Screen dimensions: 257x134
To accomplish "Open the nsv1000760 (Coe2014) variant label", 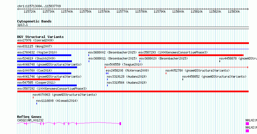I will 35,70.
